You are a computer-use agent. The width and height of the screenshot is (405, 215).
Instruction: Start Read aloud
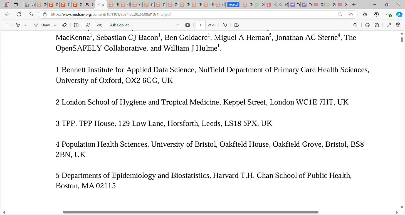[x=88, y=25]
